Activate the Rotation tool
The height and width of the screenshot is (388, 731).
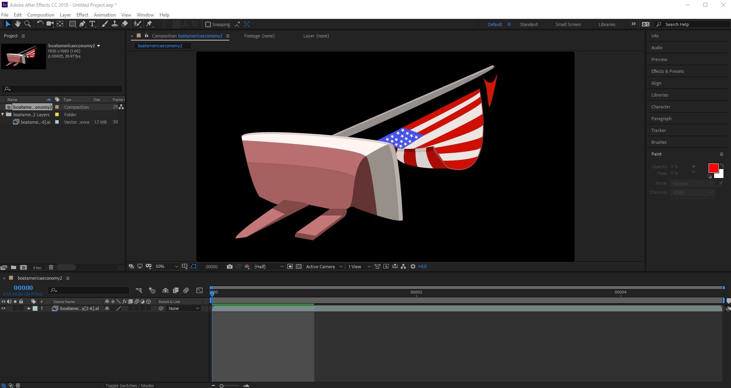click(x=40, y=24)
